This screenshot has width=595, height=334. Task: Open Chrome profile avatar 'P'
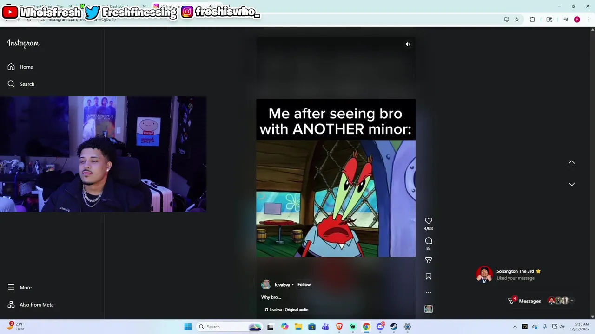pos(577,19)
